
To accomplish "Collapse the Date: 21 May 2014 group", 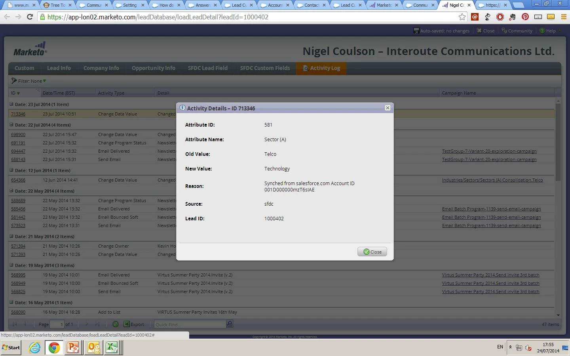I will 11,236.
